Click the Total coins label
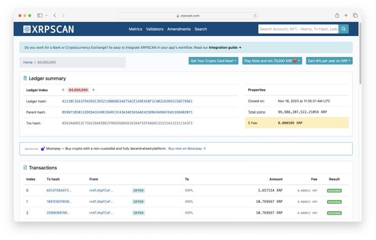The width and height of the screenshot is (376, 240). 257,112
